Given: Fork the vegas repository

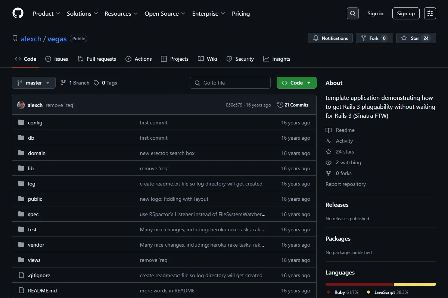Looking at the screenshot, I should click(x=374, y=38).
